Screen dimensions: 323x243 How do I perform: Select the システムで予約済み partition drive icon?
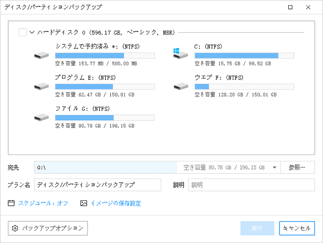tap(41, 55)
